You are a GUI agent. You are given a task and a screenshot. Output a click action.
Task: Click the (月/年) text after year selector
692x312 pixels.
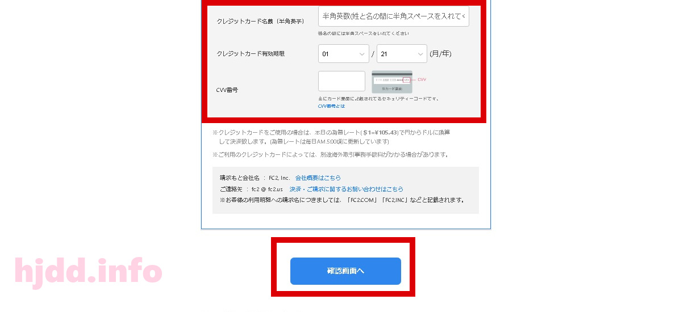coord(441,54)
